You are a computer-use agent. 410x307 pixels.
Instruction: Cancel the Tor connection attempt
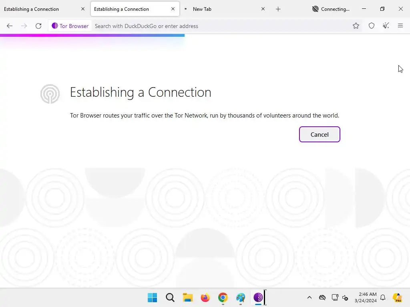[x=320, y=134]
